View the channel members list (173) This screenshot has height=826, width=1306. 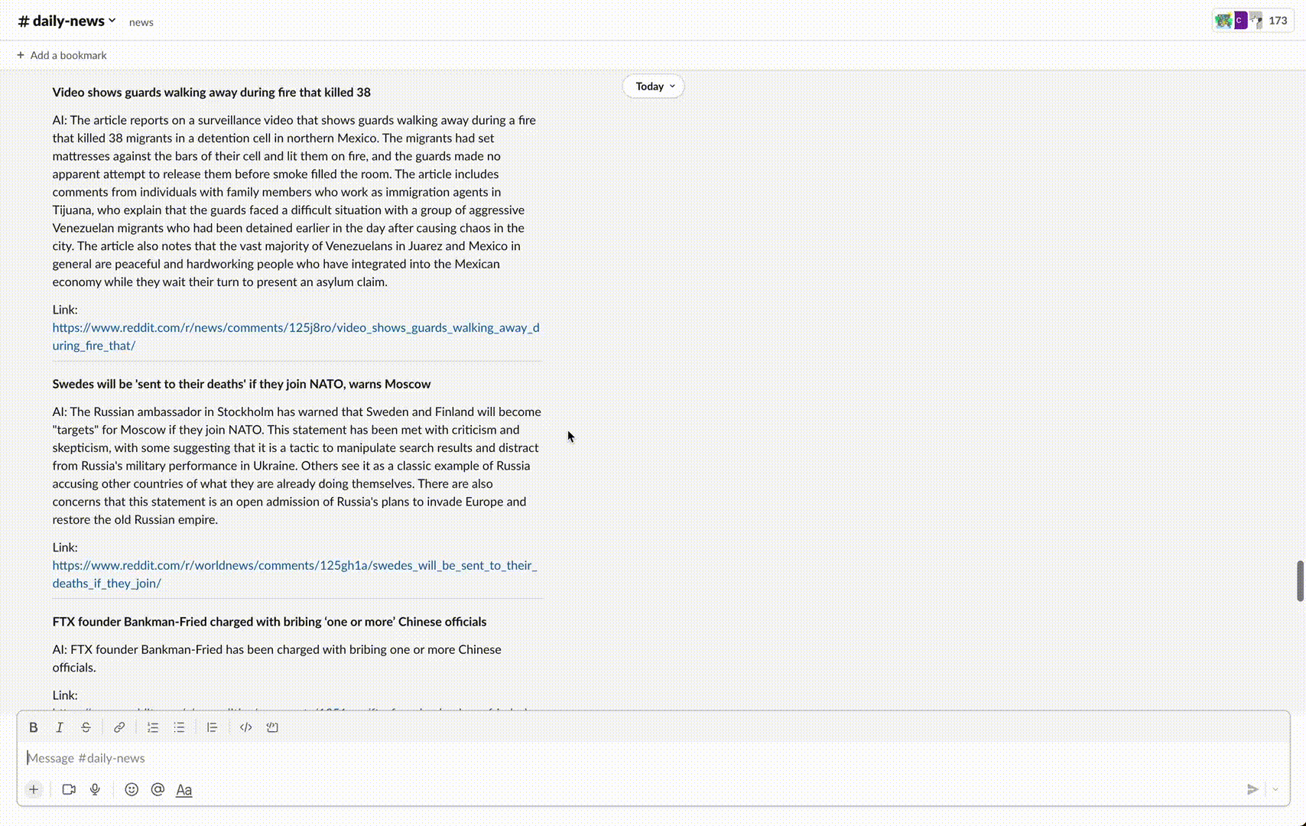coord(1252,21)
